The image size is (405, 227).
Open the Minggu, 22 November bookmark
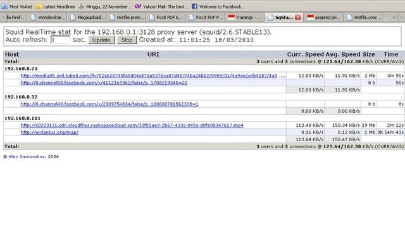pyautogui.click(x=104, y=7)
